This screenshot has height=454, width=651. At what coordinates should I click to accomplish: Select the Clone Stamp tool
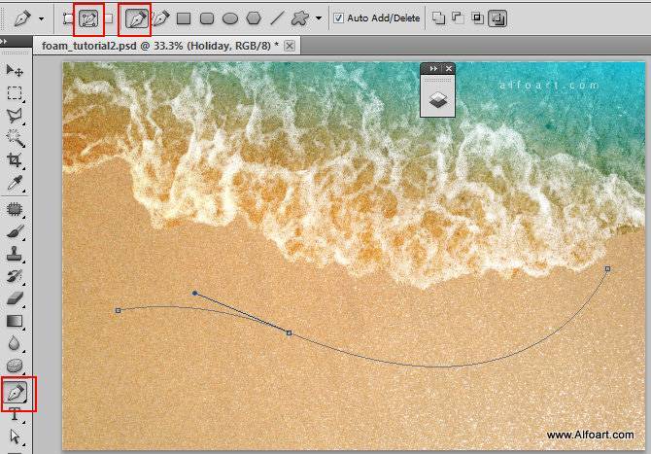pos(15,255)
